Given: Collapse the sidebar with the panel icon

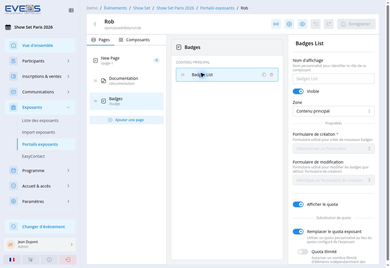Looking at the screenshot, I should 71,10.
